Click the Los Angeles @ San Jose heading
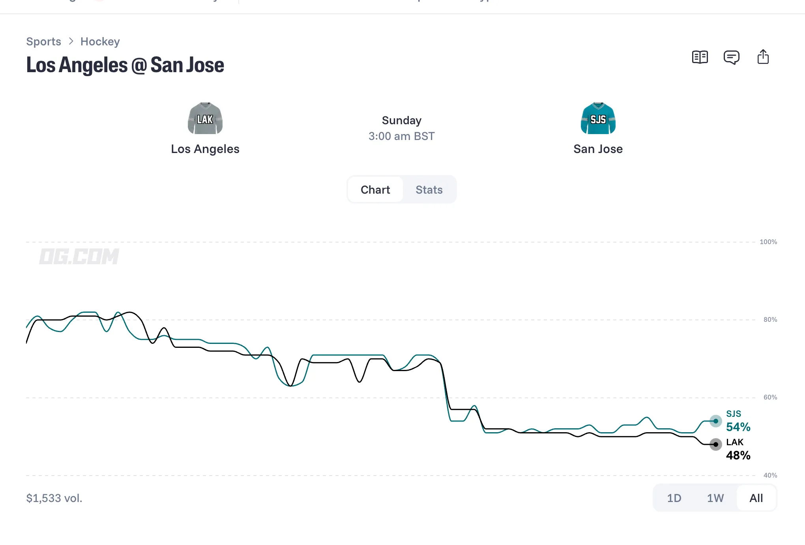Screen dimensions: 805x545 [125, 65]
